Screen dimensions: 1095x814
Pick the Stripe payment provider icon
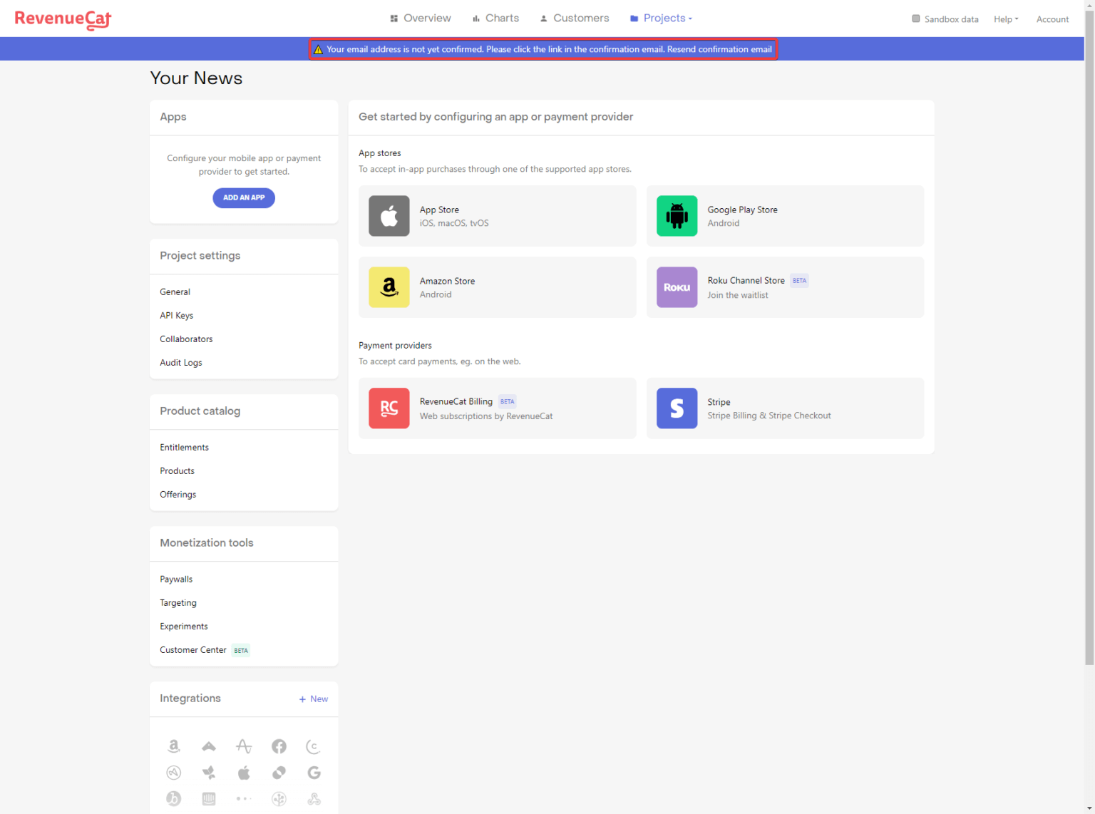point(677,408)
